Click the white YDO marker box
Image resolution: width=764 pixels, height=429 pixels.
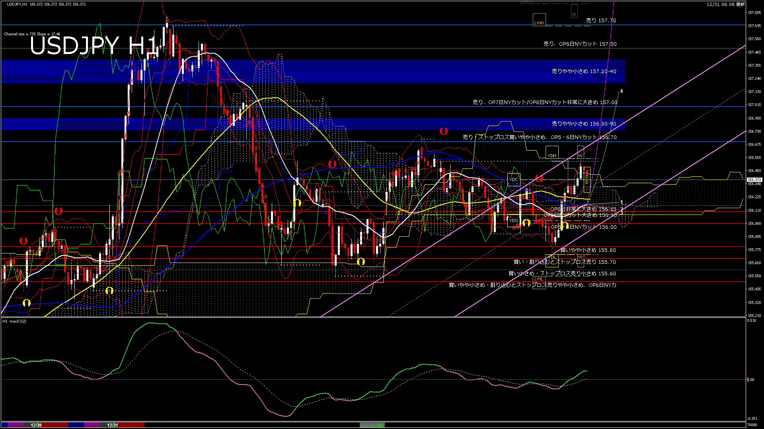coord(514,220)
